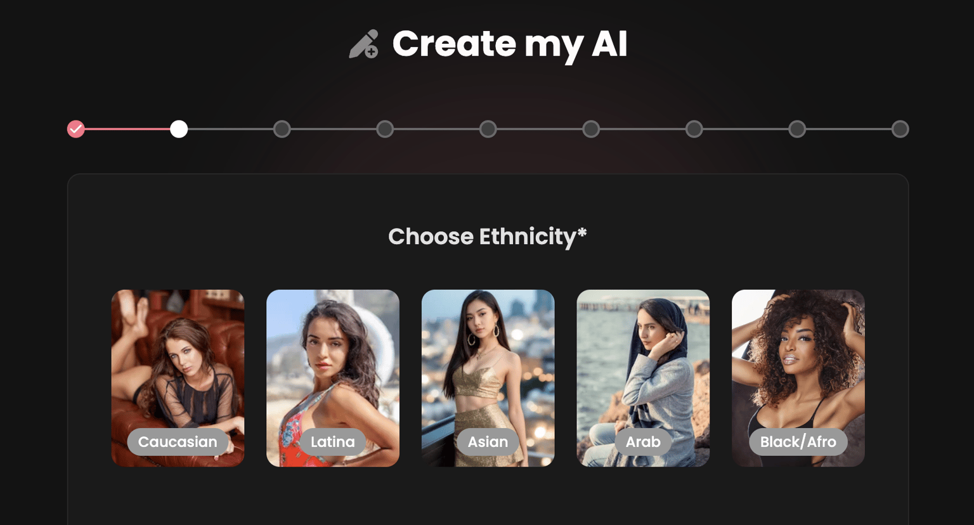Viewport: 974px width, 525px height.
Task: Jump to the fourth step dot
Action: pyautogui.click(x=385, y=129)
